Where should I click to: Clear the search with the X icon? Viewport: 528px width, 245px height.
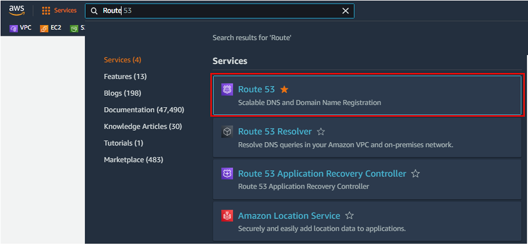tap(346, 11)
